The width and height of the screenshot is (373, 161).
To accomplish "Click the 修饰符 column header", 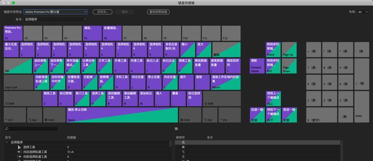I will [180, 137].
